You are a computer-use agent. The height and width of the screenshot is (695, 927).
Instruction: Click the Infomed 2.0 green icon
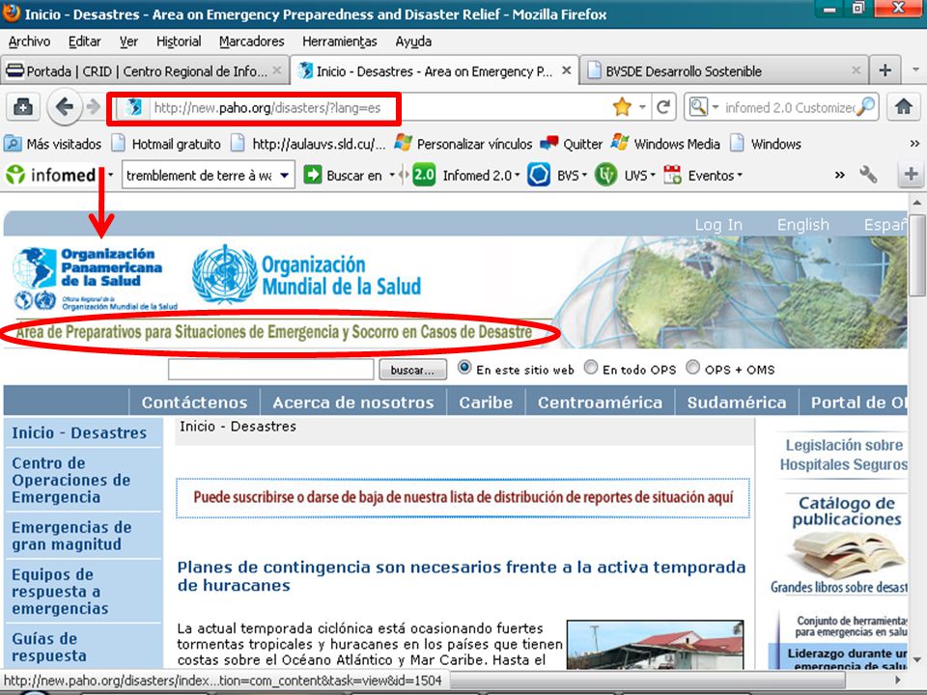pos(424,175)
